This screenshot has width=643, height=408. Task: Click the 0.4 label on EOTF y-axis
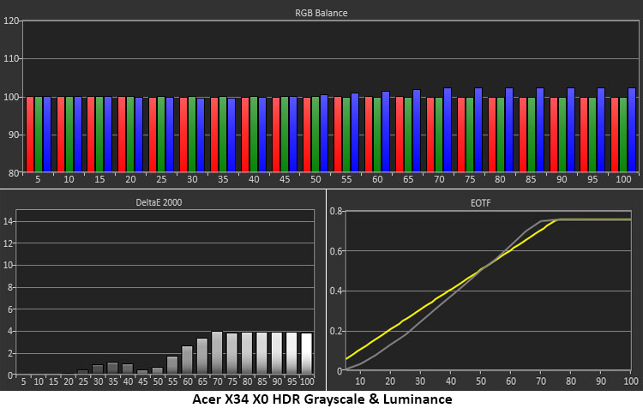click(x=336, y=291)
